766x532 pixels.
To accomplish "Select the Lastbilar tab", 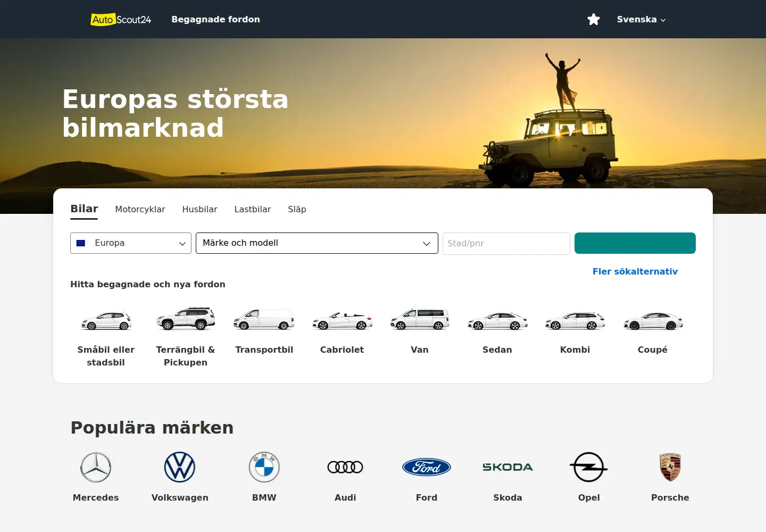I will 253,210.
